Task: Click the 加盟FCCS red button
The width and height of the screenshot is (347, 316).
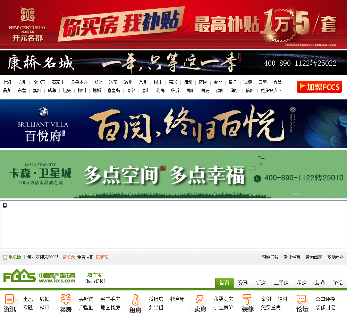Action: 319,87
